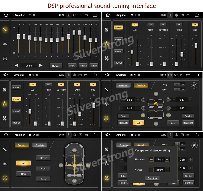Tap the EQ sliders sidebar icon on the custom2 screen

click(x=4, y=89)
